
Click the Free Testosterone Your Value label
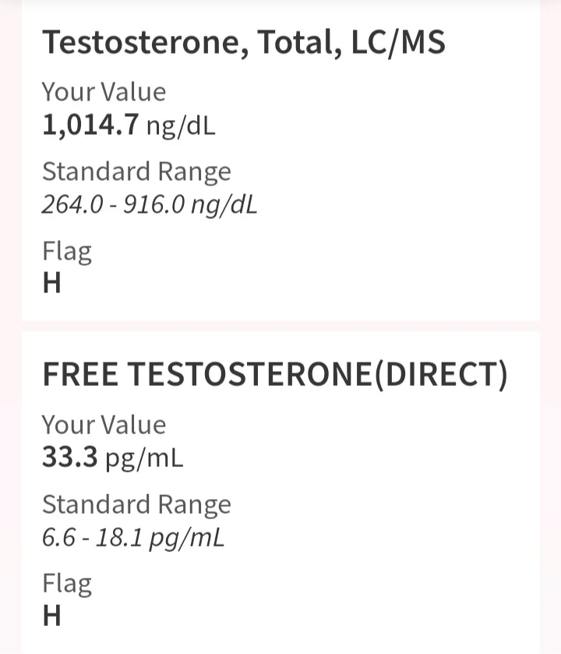[x=104, y=425]
